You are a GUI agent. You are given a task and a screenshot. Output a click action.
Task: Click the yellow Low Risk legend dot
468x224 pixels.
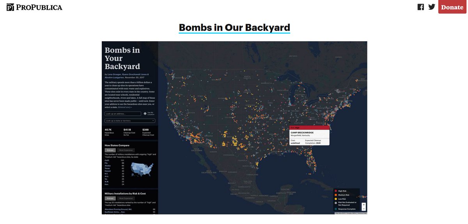pos(336,199)
